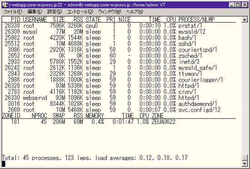Click the mysqld/12 process name

click(192, 31)
